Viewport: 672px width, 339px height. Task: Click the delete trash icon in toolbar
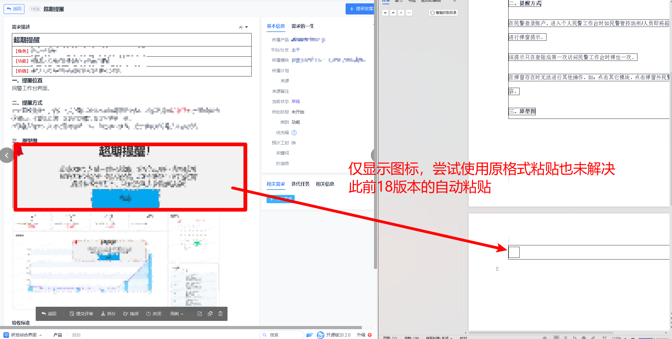click(x=220, y=314)
